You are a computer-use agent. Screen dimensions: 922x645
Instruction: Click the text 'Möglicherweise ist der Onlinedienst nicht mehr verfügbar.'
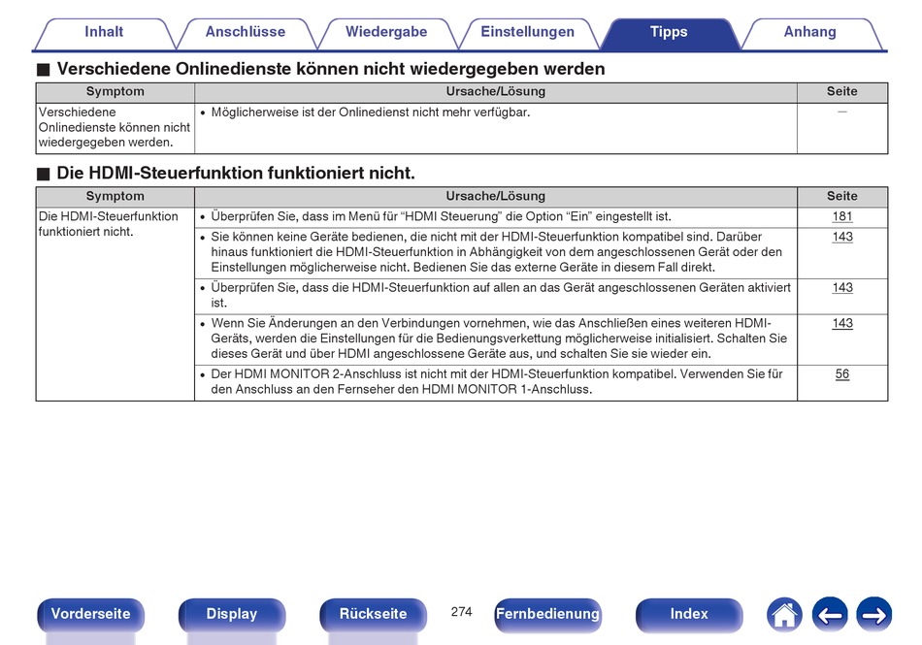(371, 113)
